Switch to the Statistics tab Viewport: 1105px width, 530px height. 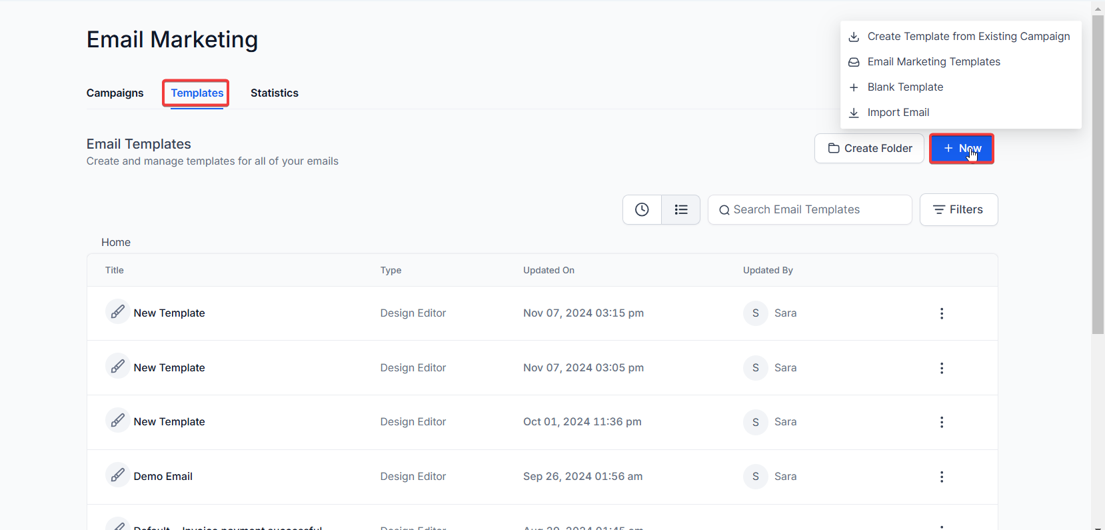274,93
